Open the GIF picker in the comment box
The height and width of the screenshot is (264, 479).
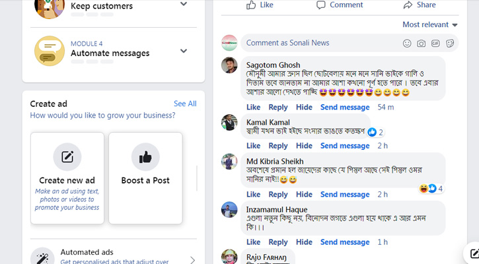coord(436,44)
